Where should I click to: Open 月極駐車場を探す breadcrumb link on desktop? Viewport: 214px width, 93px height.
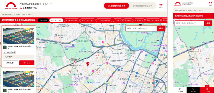pos(7,14)
